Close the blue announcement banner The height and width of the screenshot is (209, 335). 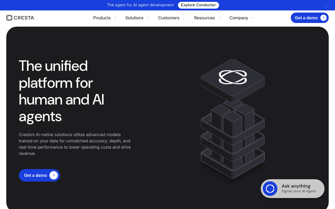[x=326, y=5]
